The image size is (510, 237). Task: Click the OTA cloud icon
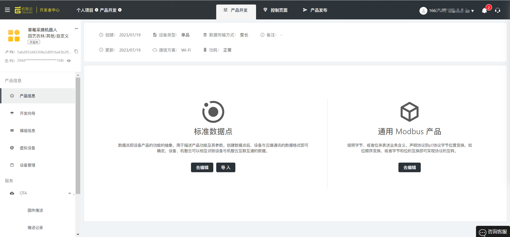(x=12, y=193)
